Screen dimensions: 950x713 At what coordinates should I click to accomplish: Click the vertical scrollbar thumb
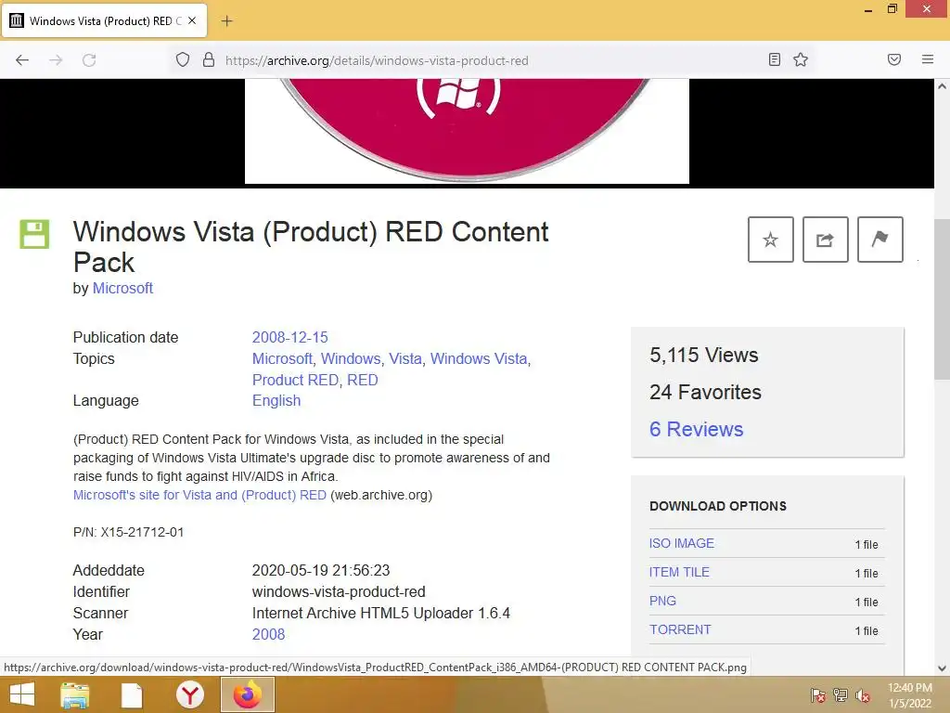(x=942, y=298)
